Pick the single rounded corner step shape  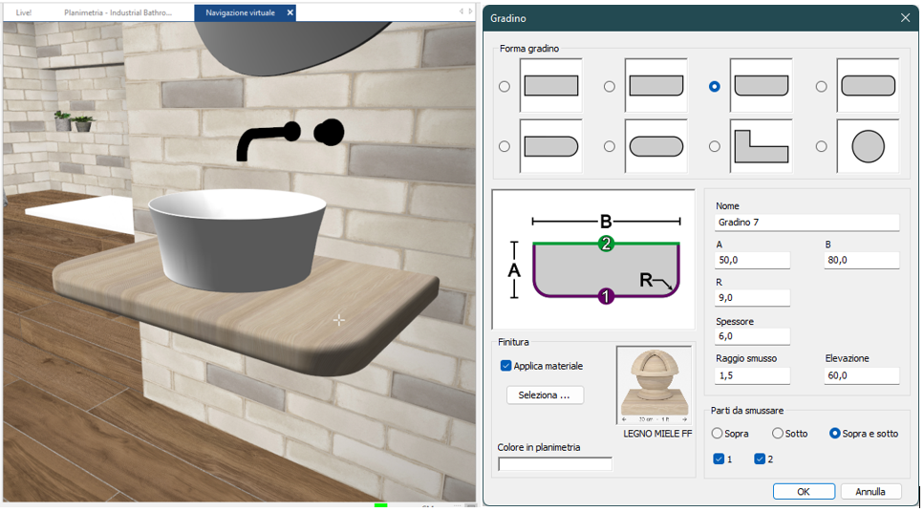click(x=655, y=86)
